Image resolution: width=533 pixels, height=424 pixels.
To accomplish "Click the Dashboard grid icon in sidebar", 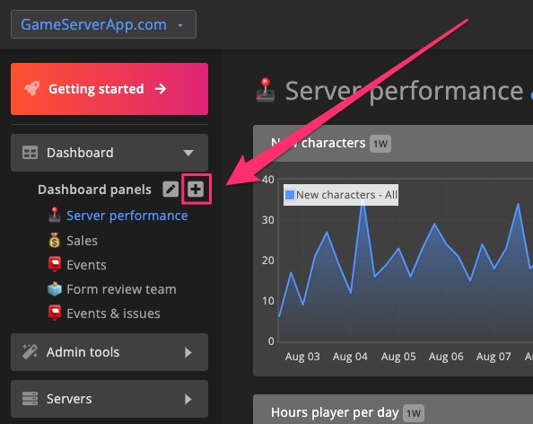I will pyautogui.click(x=30, y=153).
